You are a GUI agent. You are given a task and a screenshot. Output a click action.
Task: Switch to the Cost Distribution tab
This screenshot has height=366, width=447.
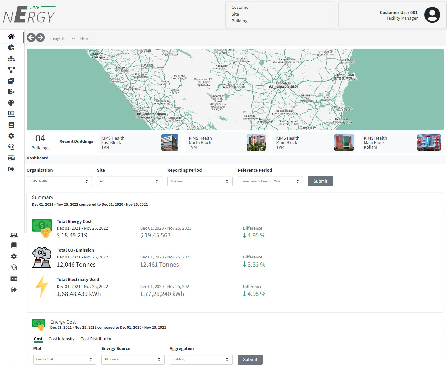pos(96,339)
